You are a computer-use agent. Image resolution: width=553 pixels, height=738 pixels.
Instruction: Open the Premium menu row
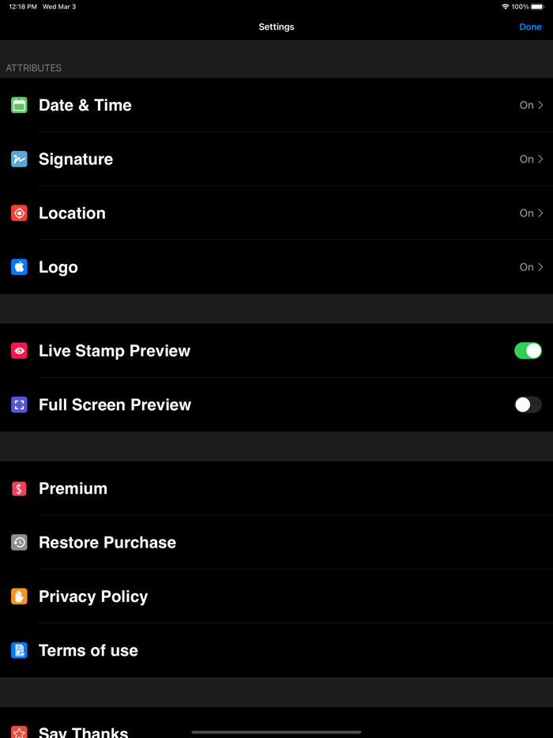click(x=276, y=488)
